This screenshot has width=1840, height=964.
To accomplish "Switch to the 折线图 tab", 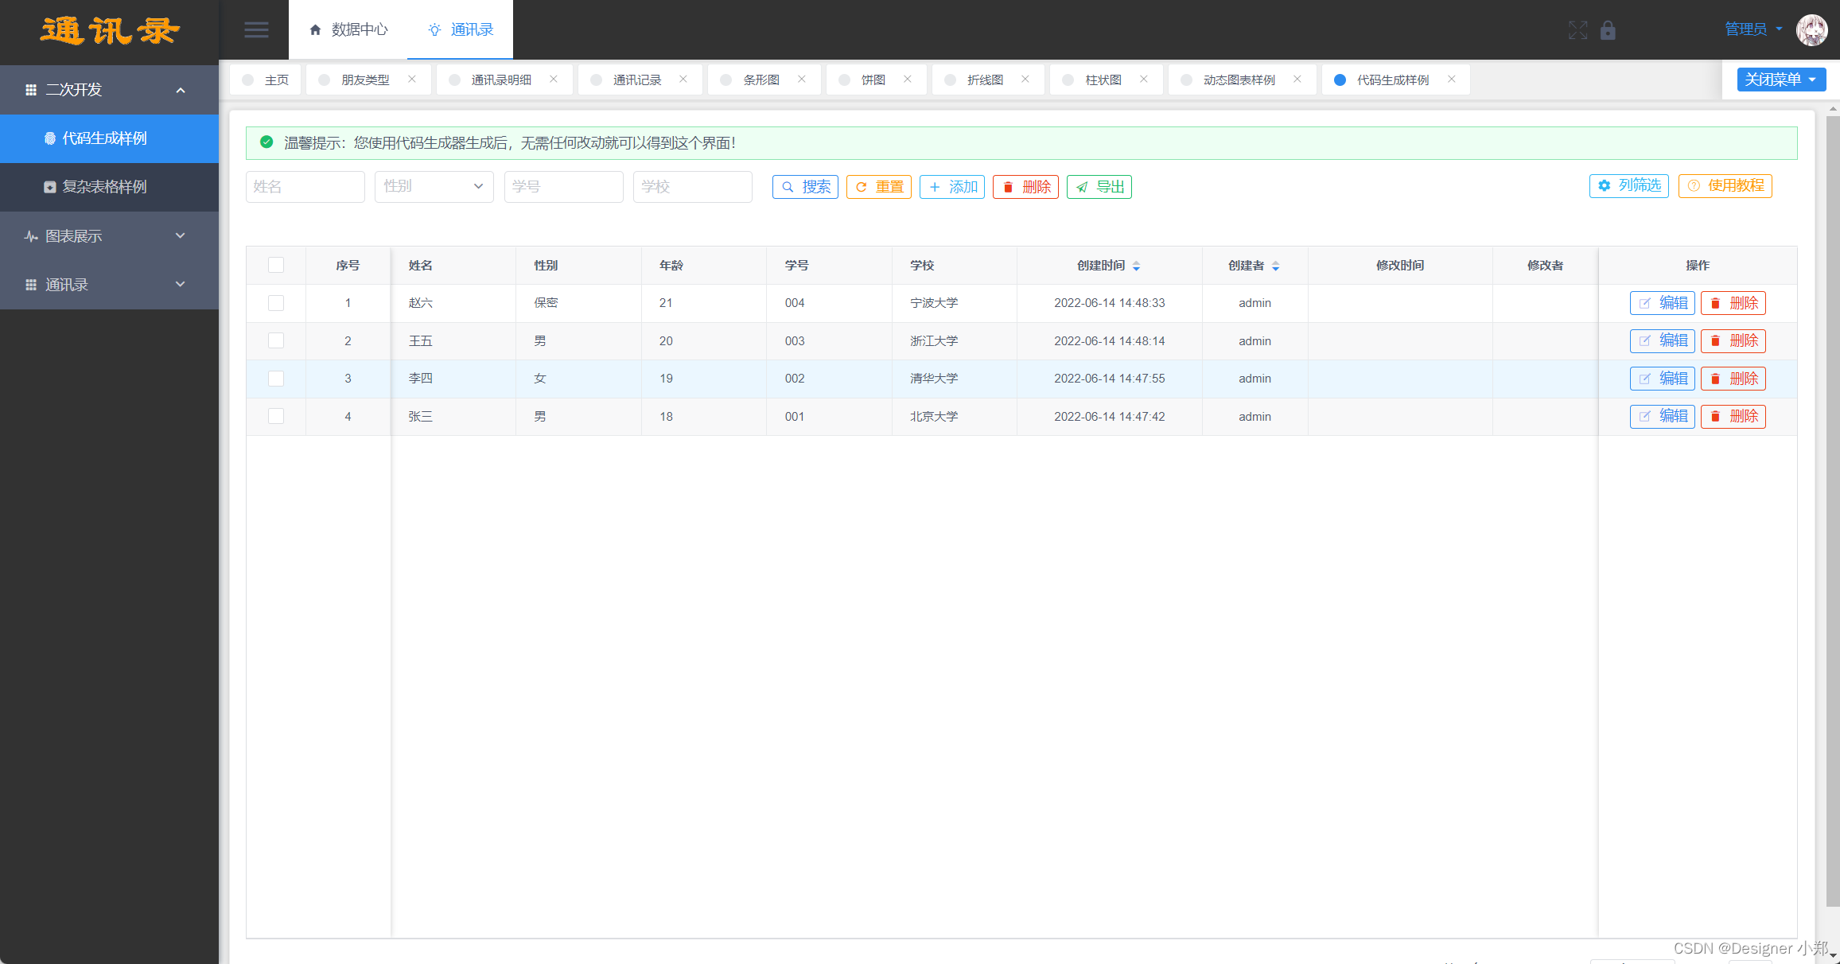I will click(x=984, y=80).
